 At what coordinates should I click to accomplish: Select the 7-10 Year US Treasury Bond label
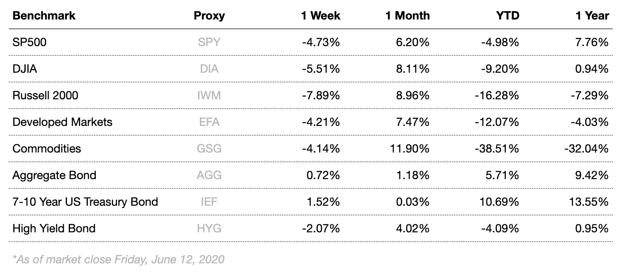click(x=85, y=202)
